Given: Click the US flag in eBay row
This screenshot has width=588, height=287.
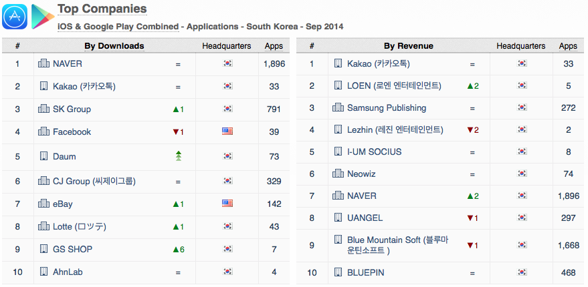Looking at the screenshot, I should (x=227, y=204).
